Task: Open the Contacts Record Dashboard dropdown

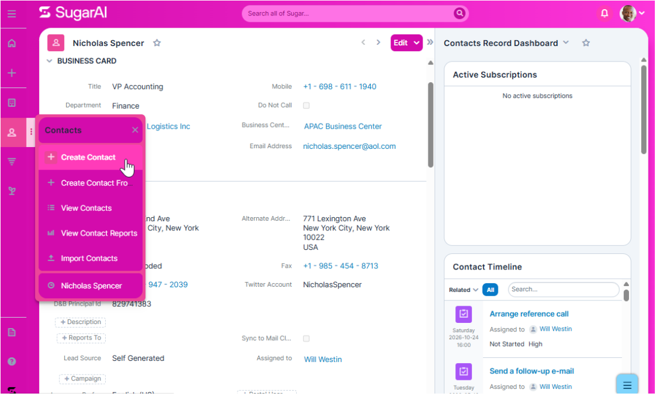Action: (566, 42)
